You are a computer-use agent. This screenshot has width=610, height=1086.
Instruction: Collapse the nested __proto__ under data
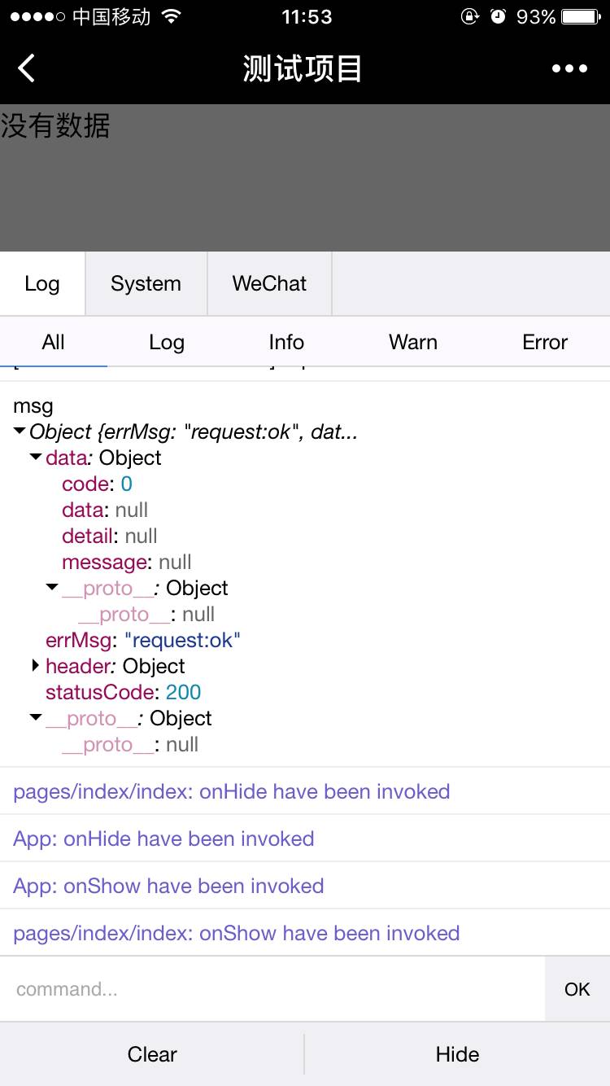52,588
